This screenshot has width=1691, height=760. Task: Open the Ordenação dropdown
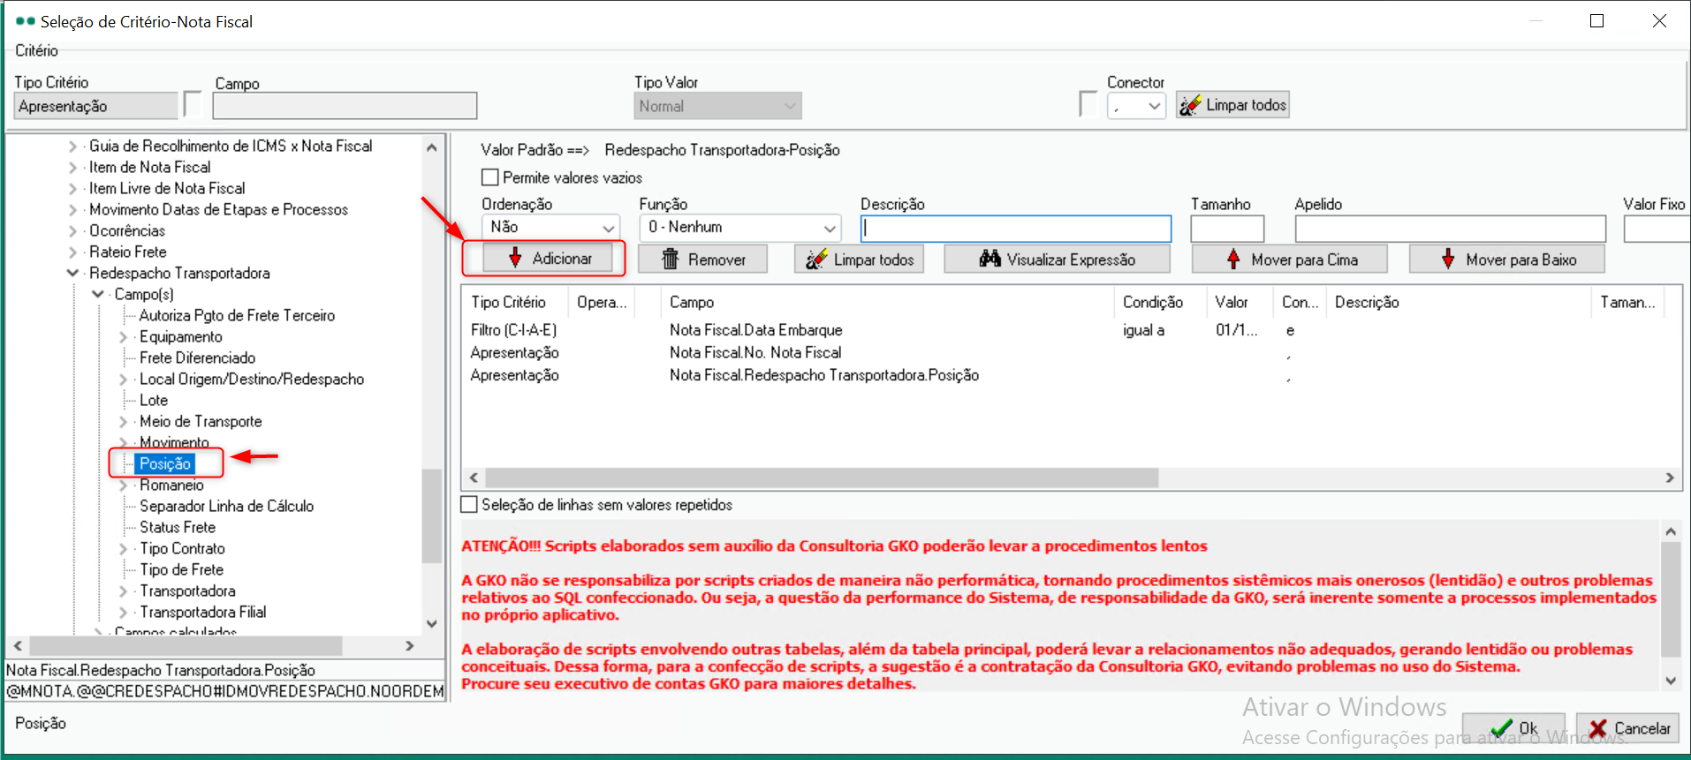pyautogui.click(x=608, y=228)
